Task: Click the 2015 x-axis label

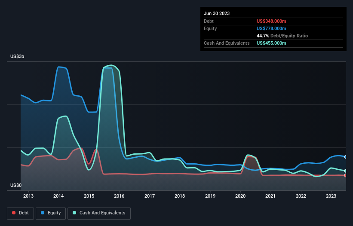Action: 89,196
